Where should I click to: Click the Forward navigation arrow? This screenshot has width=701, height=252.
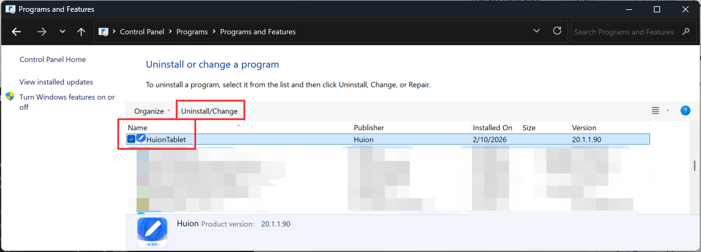click(x=42, y=32)
